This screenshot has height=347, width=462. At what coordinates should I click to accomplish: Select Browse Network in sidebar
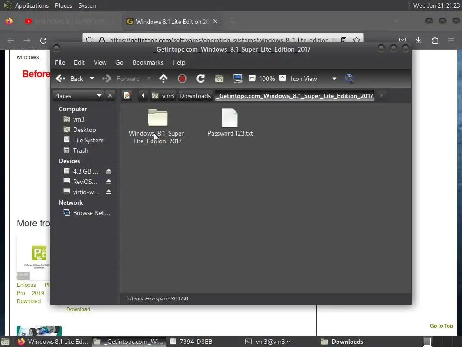87,213
